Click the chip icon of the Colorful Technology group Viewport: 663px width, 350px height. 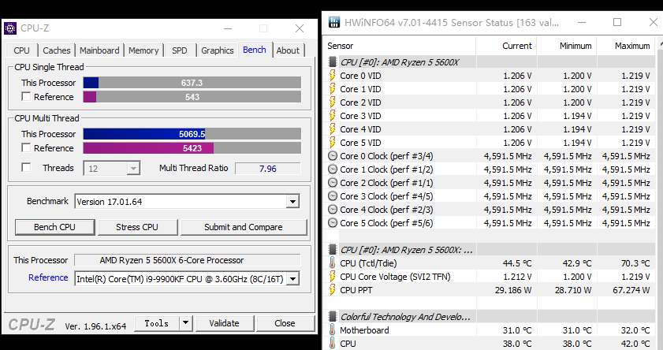[x=333, y=317]
